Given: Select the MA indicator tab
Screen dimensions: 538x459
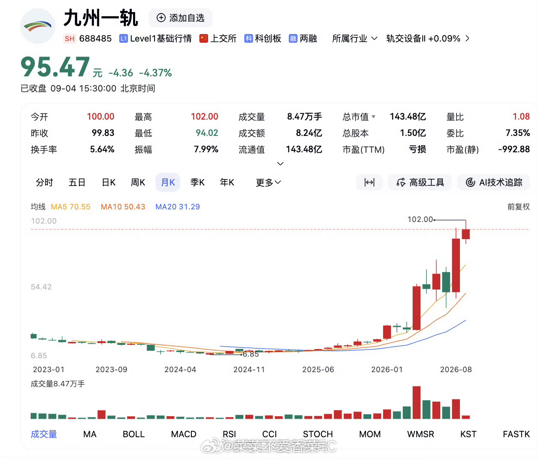Looking at the screenshot, I should 90,434.
